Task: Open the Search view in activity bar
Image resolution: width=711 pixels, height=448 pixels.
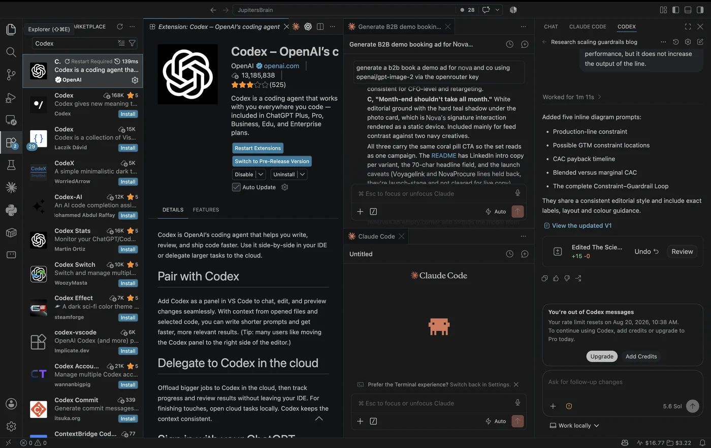Action: pos(11,52)
